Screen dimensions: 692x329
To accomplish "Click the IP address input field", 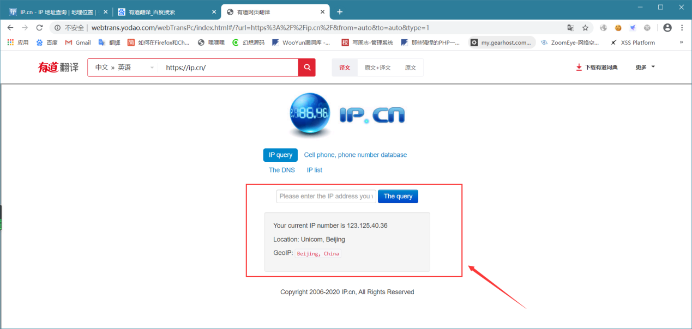I will [x=327, y=196].
